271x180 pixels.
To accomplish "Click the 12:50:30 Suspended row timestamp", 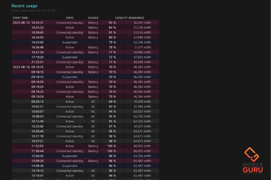I will [37, 156].
